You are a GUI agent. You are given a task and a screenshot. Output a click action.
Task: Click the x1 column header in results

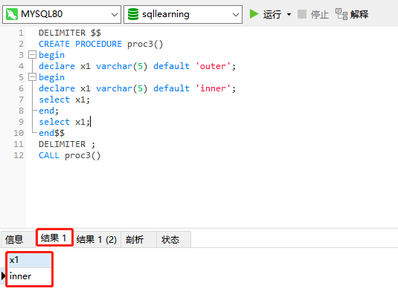click(x=29, y=260)
